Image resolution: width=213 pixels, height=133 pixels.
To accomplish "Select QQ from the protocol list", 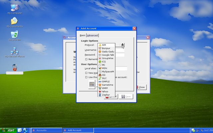I will [106, 75].
